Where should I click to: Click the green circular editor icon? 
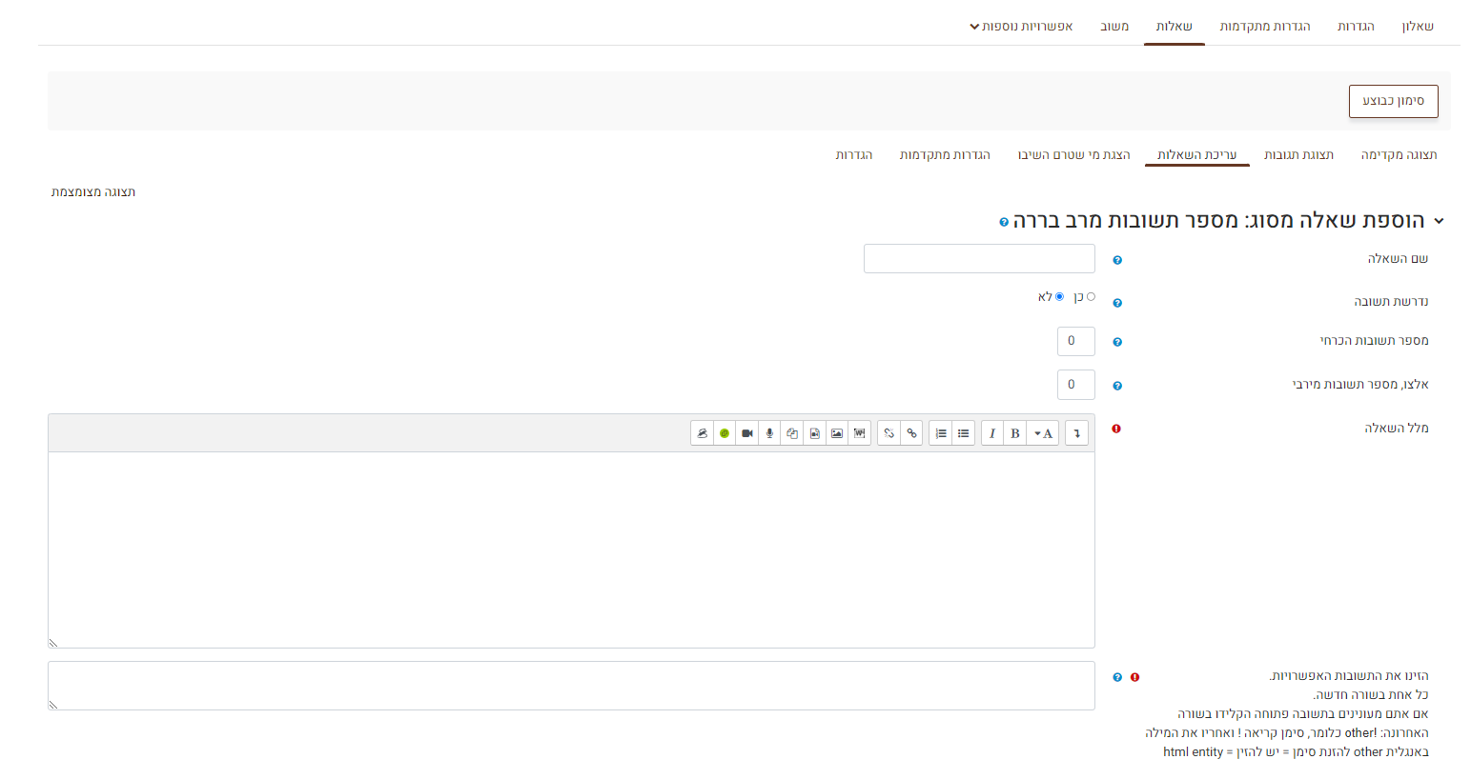725,433
